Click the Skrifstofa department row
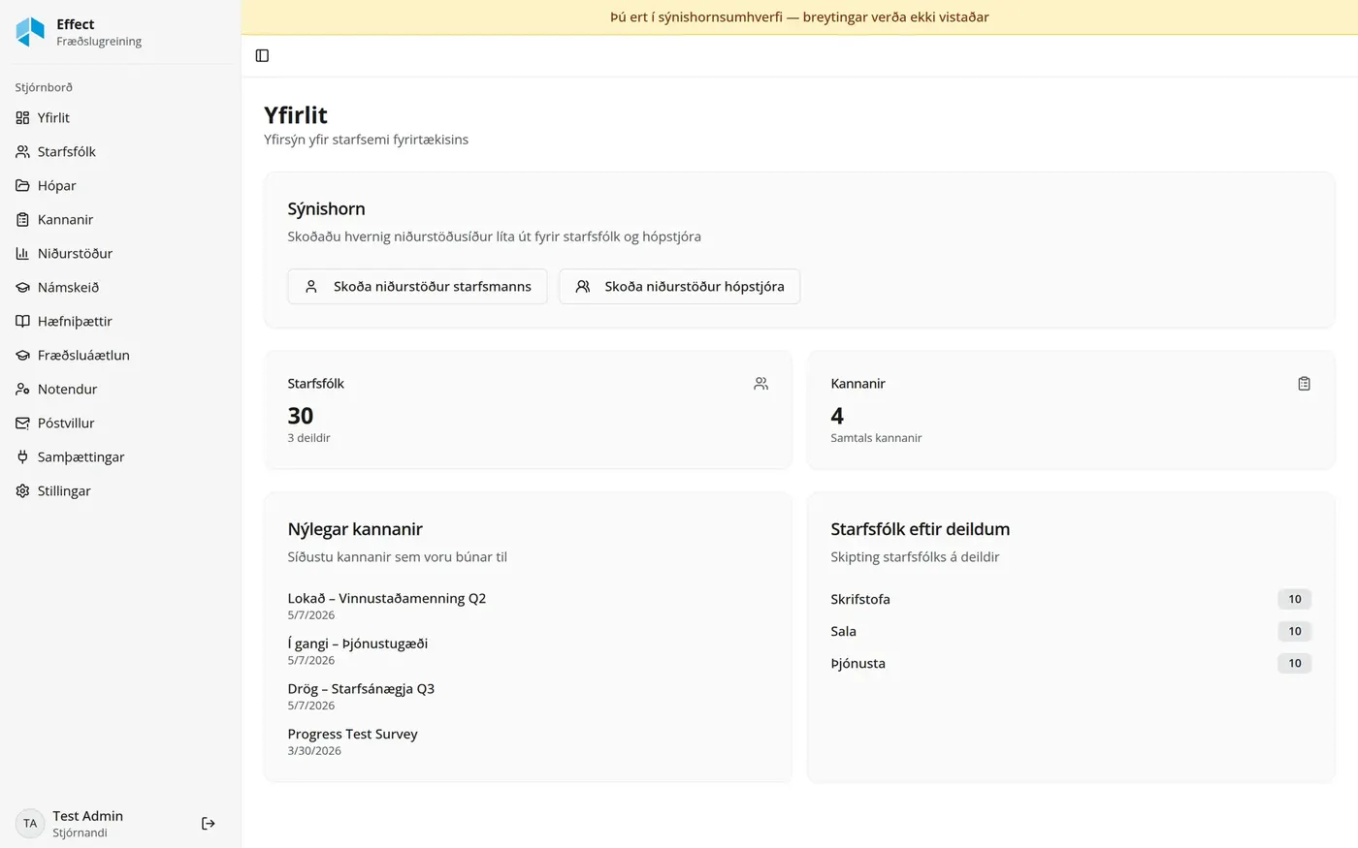1358x848 pixels. point(1071,599)
